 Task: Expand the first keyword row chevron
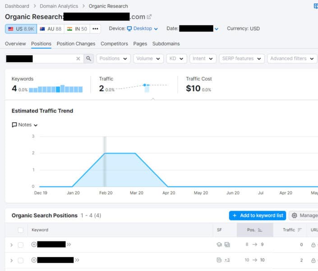pos(11,245)
